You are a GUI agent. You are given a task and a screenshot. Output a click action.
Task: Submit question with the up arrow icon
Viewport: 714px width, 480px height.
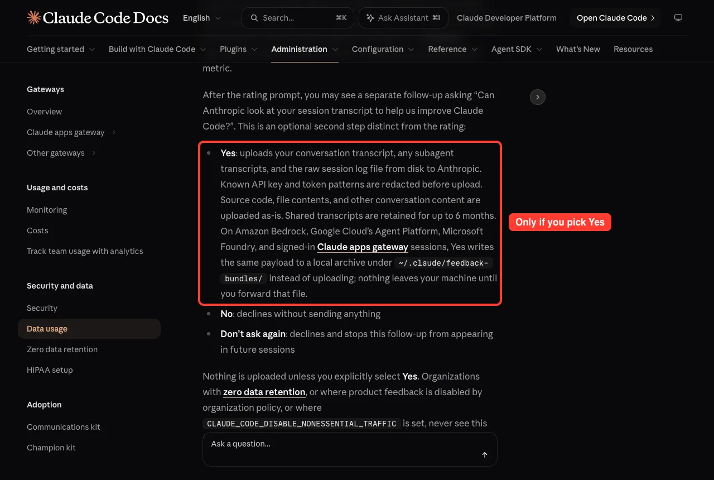pos(485,455)
